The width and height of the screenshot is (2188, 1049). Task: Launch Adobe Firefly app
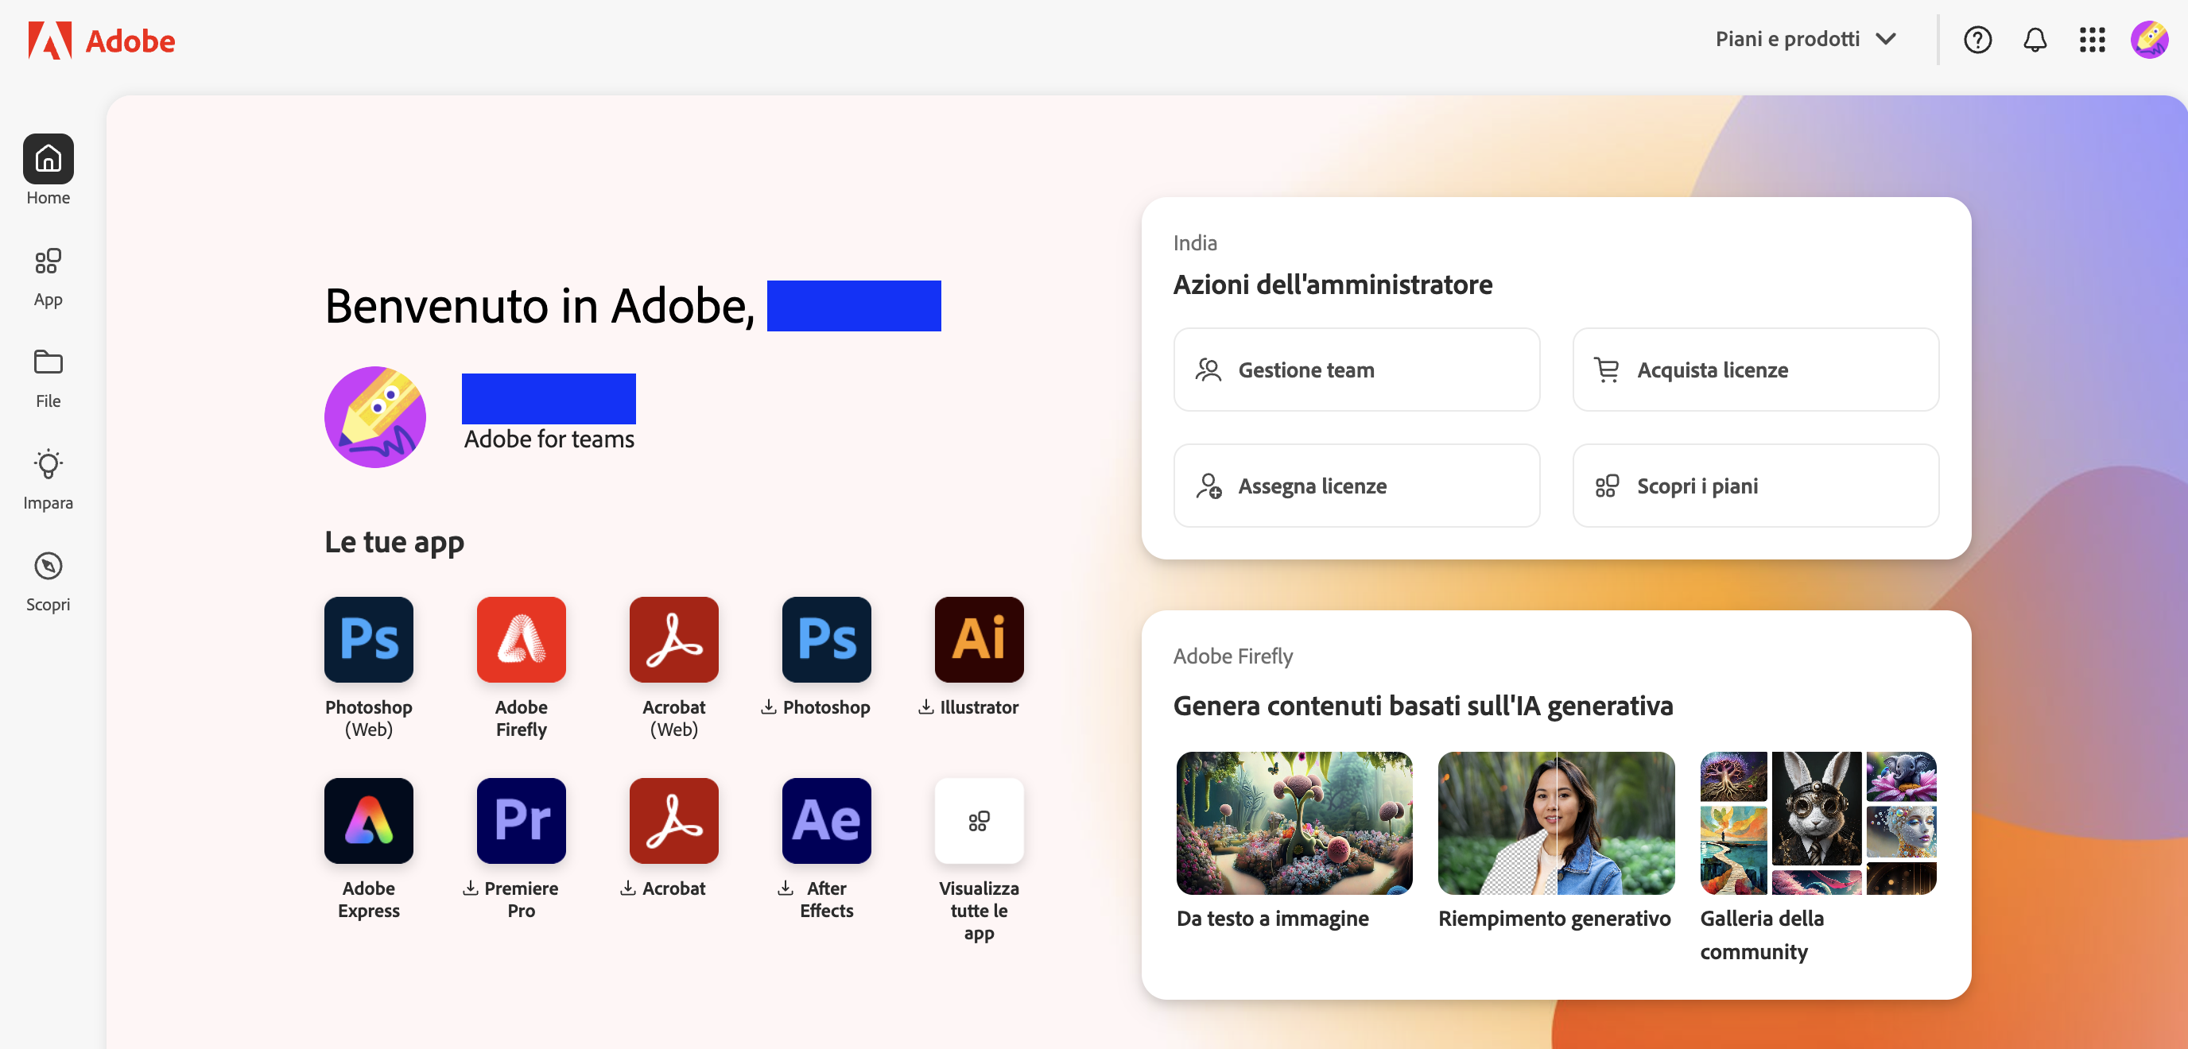click(x=521, y=640)
